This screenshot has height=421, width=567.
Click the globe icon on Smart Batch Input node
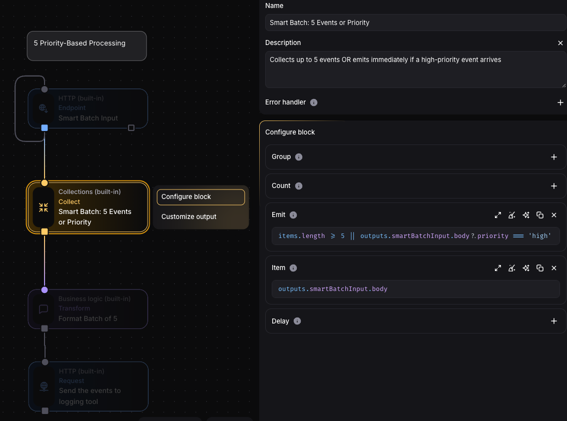44,108
